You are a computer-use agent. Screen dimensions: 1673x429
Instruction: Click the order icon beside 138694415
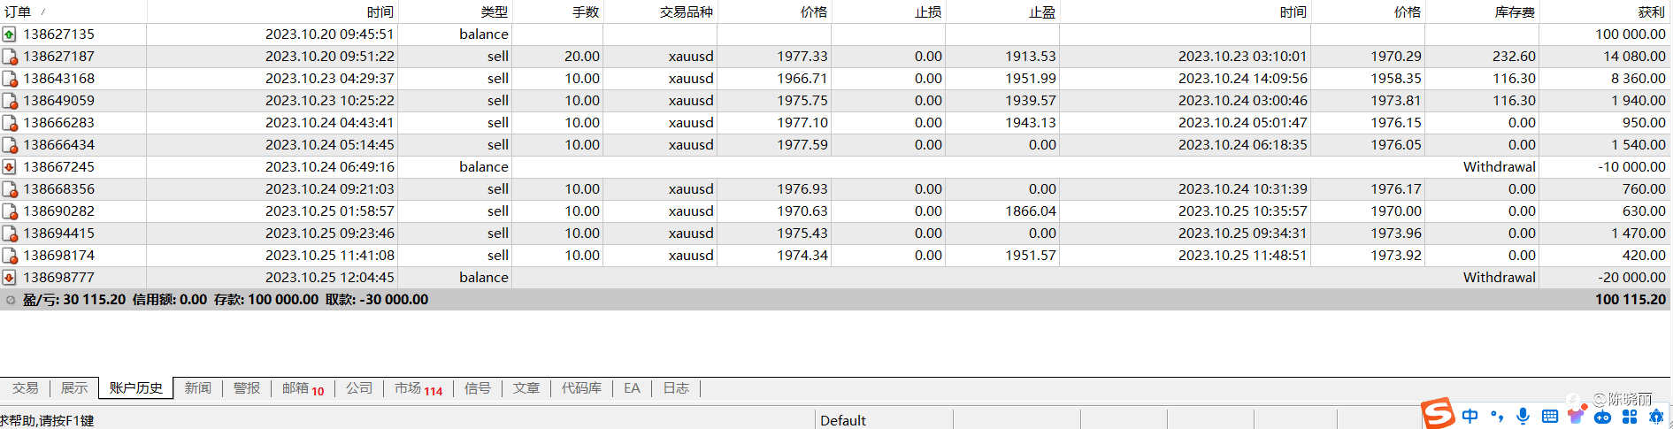pyautogui.click(x=9, y=234)
